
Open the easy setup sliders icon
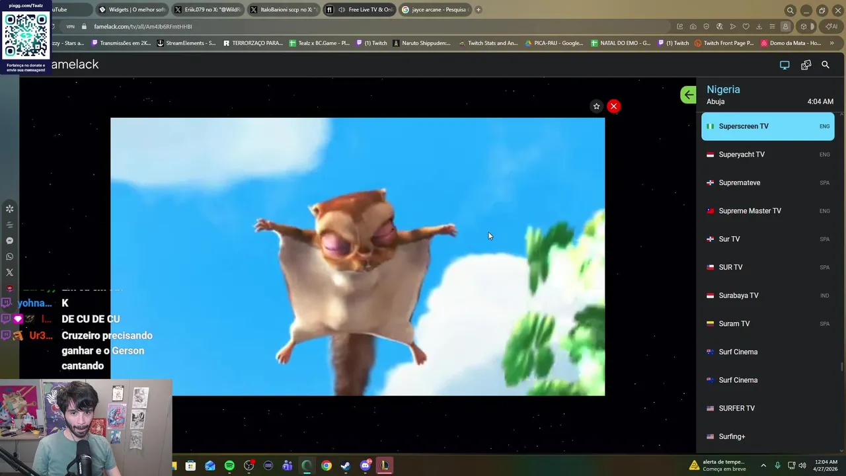[772, 26]
